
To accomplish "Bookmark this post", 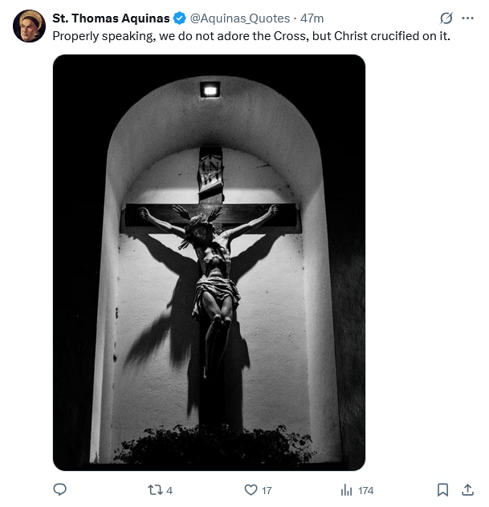I will pyautogui.click(x=442, y=490).
